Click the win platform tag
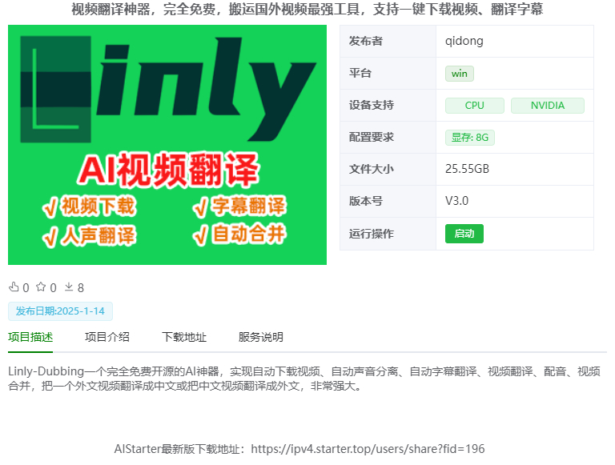The height and width of the screenshot is (465, 615). click(460, 74)
